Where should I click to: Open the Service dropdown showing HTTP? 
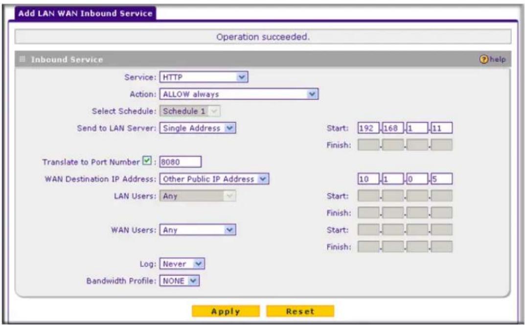point(204,77)
